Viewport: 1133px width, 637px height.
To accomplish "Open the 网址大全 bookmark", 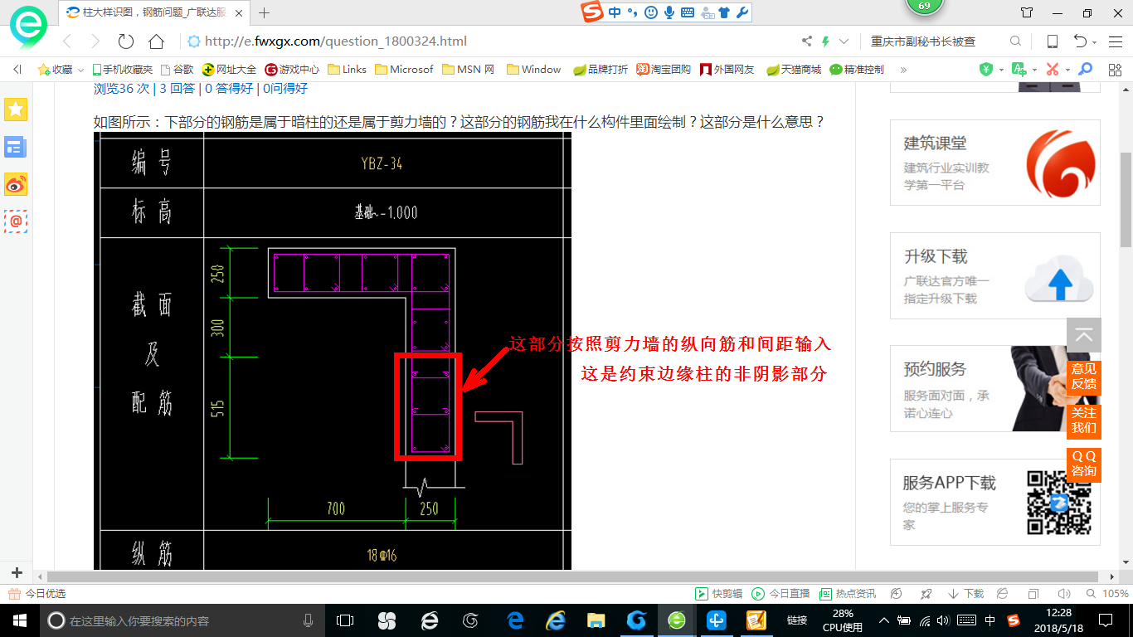I will pos(231,70).
